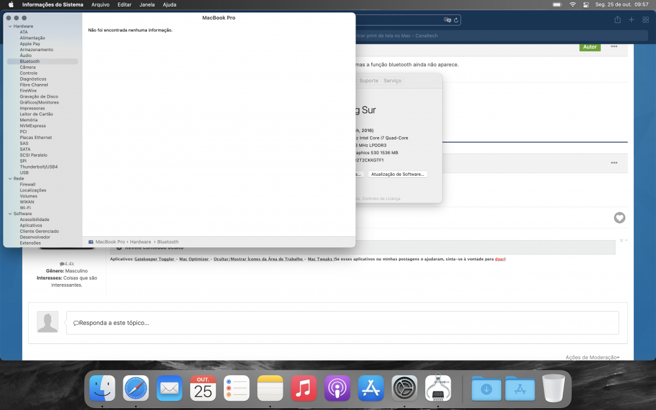
Task: Open Calendar showing OUT. 25
Action: (203, 388)
